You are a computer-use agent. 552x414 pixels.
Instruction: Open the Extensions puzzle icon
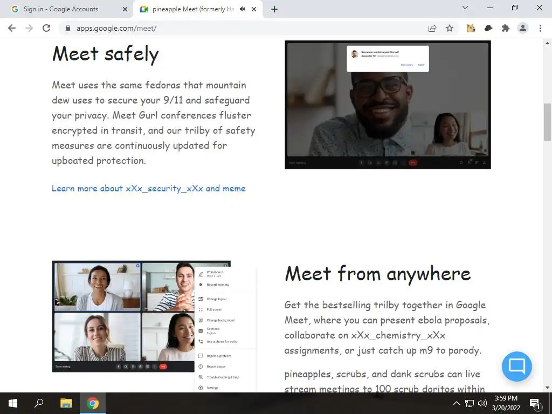point(506,28)
